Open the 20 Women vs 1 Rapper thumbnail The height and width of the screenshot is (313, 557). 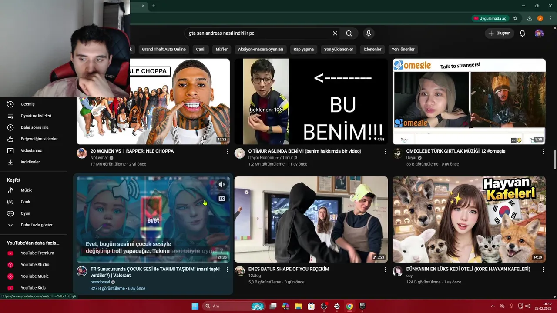pyautogui.click(x=153, y=101)
